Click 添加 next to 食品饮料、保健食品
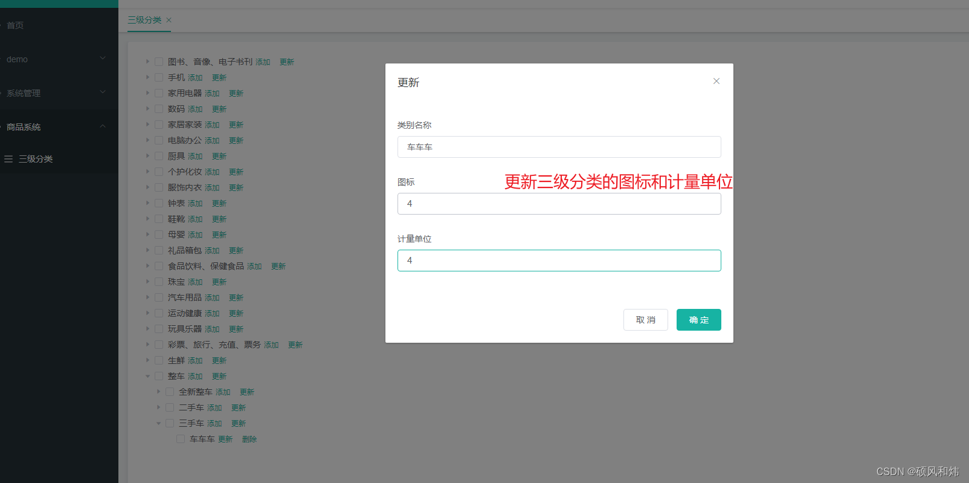Image resolution: width=969 pixels, height=483 pixels. click(254, 267)
